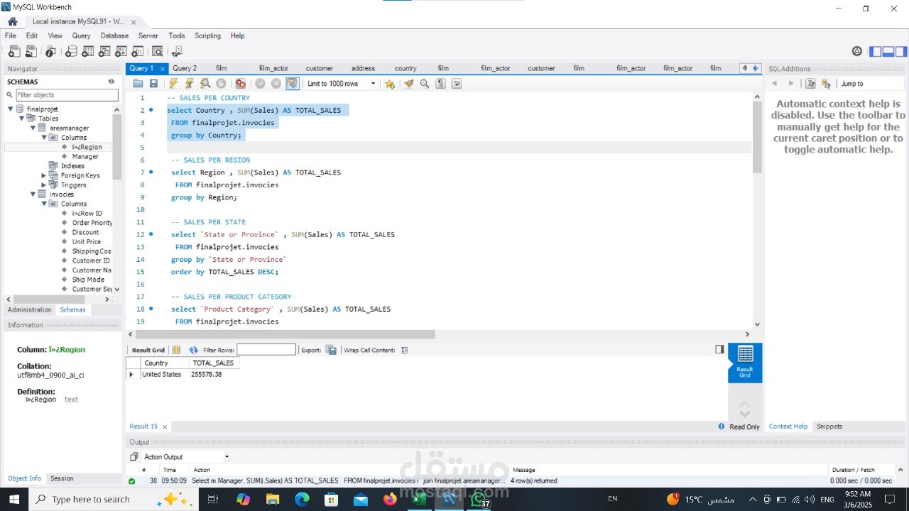Toggle invisible characters display
Viewport: 909px width, 511px height.
coord(440,84)
